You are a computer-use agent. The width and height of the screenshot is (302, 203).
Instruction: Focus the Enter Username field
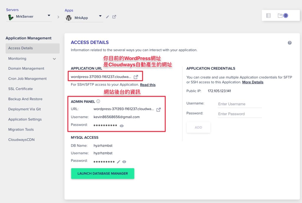tap(240, 104)
